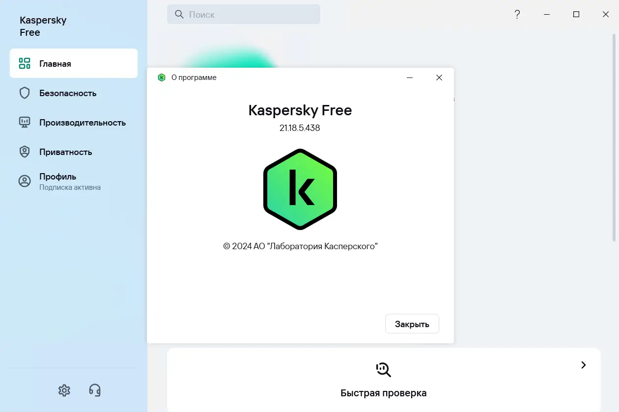Open the Приватность shield icon
The image size is (619, 412).
click(24, 152)
